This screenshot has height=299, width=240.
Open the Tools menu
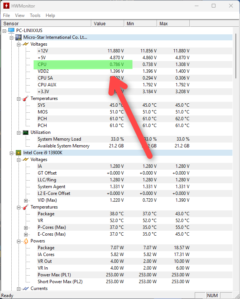[35, 15]
